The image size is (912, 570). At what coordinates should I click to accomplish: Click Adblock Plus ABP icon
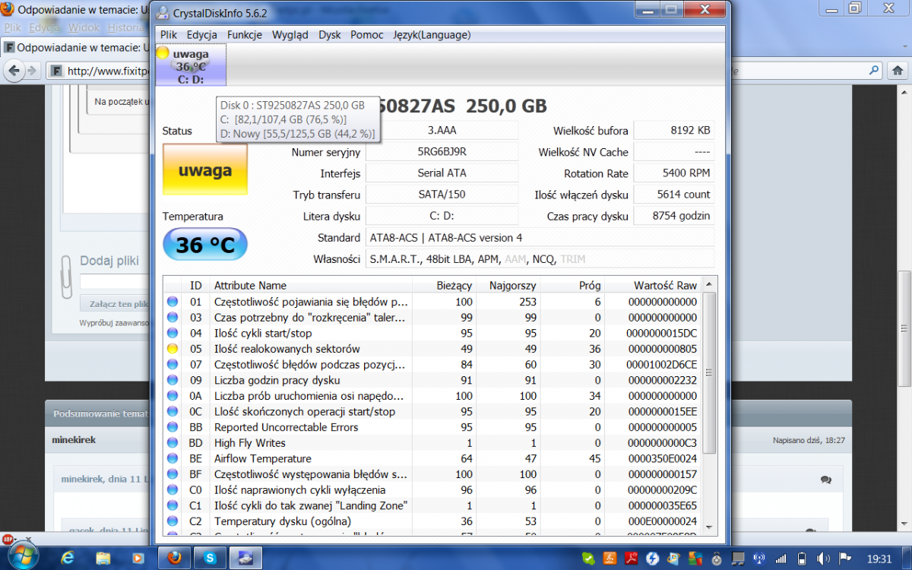(x=8, y=539)
